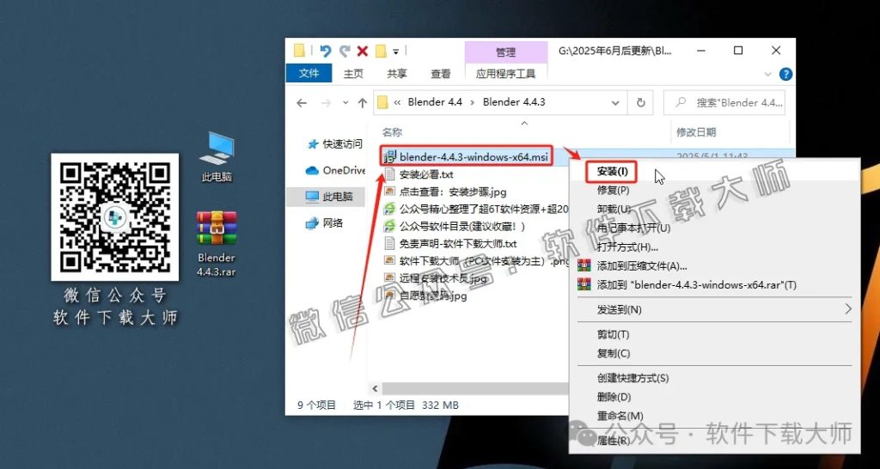880x469 pixels.
Task: Switch to the 主页 ribbon tab
Action: [353, 74]
